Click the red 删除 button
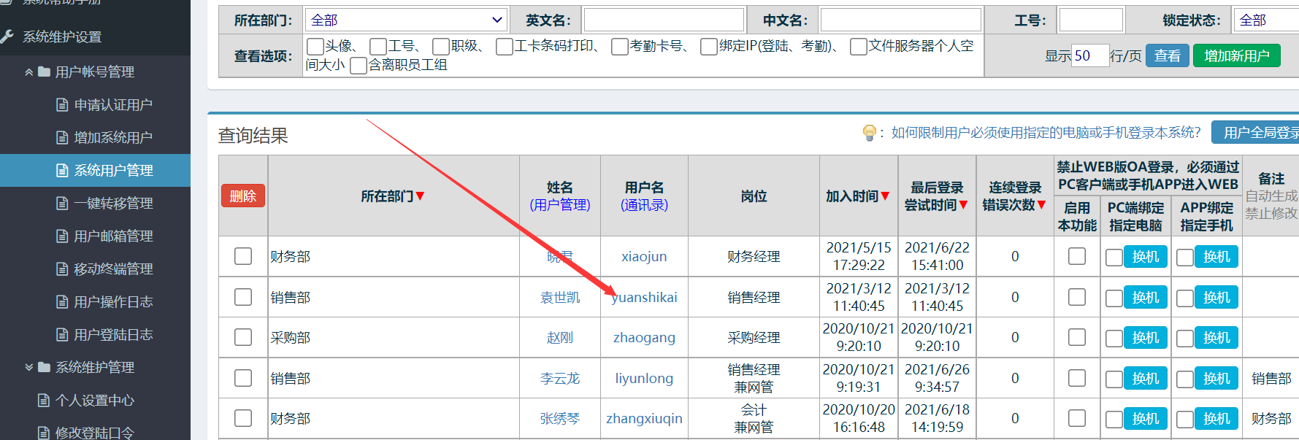 tap(243, 196)
